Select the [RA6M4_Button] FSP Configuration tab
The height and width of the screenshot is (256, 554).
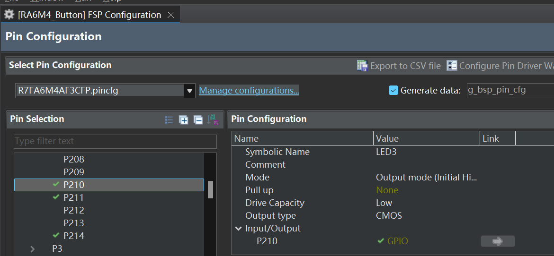(90, 15)
